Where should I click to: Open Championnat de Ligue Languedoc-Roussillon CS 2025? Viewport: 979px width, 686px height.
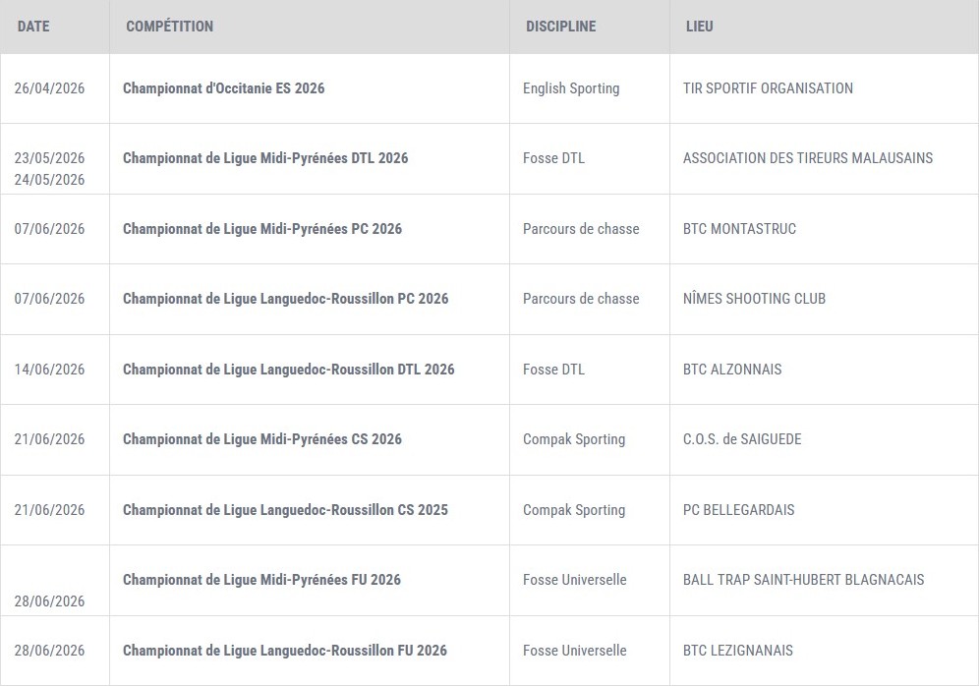pos(285,510)
